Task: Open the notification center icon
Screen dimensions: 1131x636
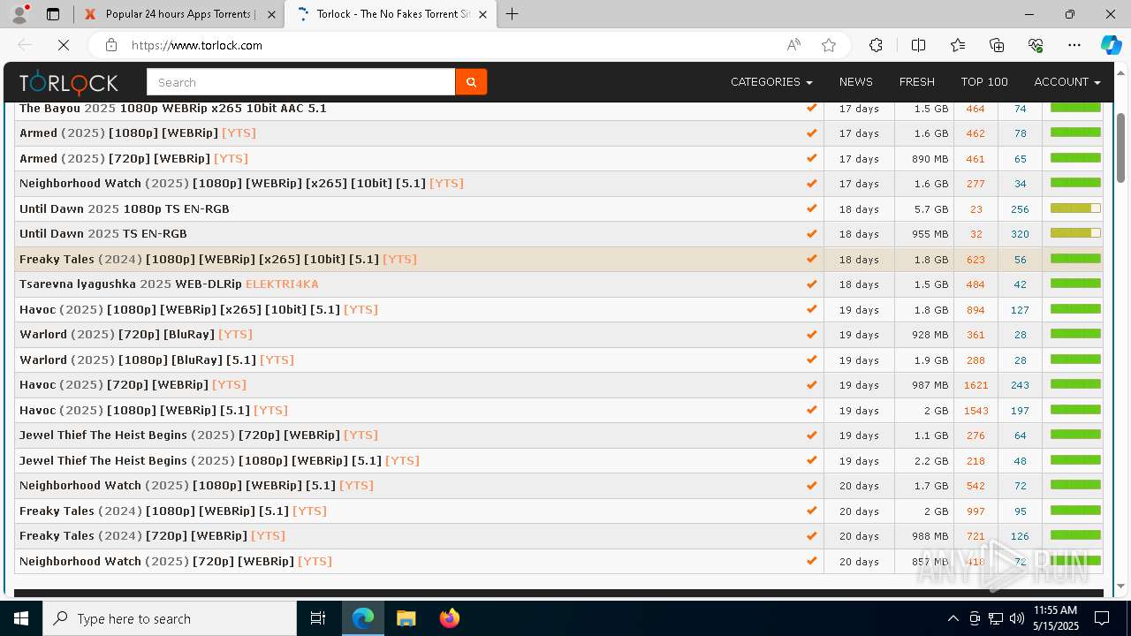Action: [1102, 618]
